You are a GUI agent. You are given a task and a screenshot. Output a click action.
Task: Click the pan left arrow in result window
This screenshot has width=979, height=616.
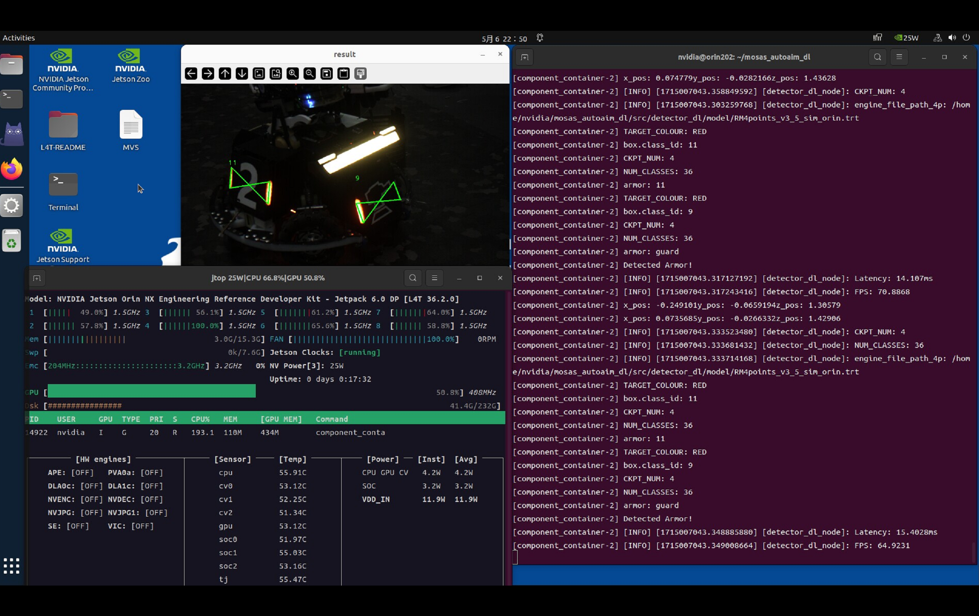(191, 74)
